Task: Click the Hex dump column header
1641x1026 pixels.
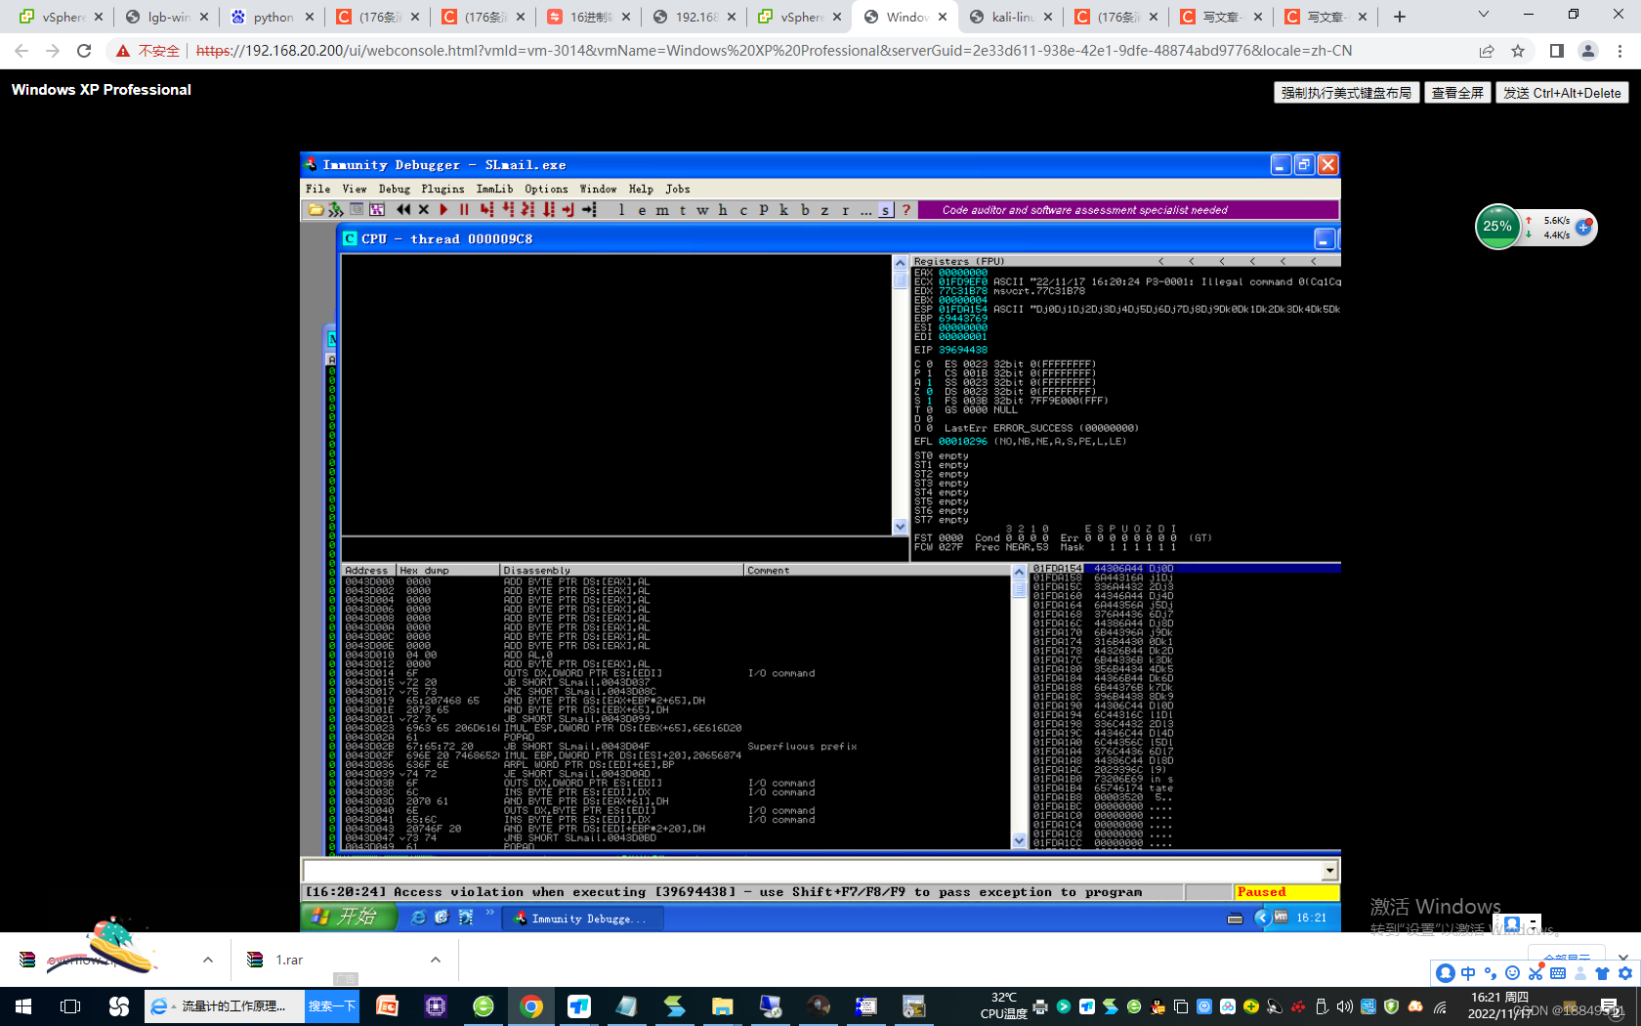Action: coord(447,570)
